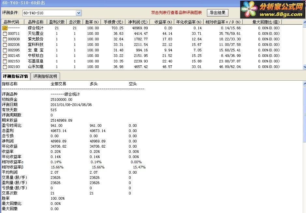Sort by the 年化收益率(%) column header

189,22
